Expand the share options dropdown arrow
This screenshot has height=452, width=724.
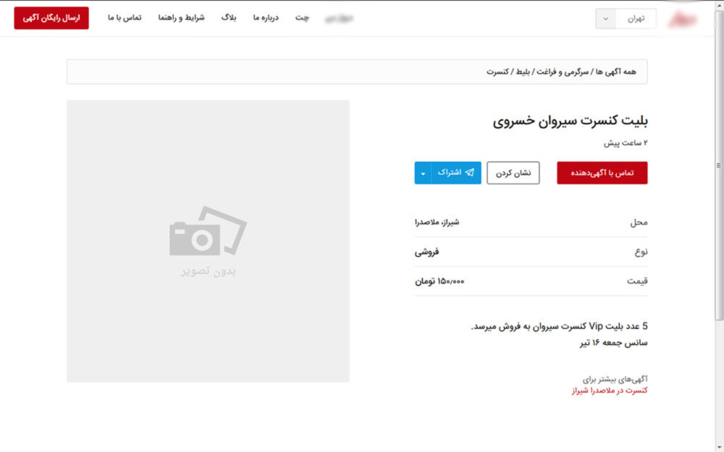[x=423, y=173]
